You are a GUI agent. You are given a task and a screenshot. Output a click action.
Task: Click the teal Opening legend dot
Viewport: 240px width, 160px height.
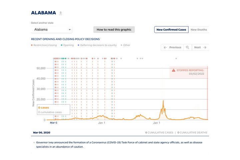tap(62, 45)
